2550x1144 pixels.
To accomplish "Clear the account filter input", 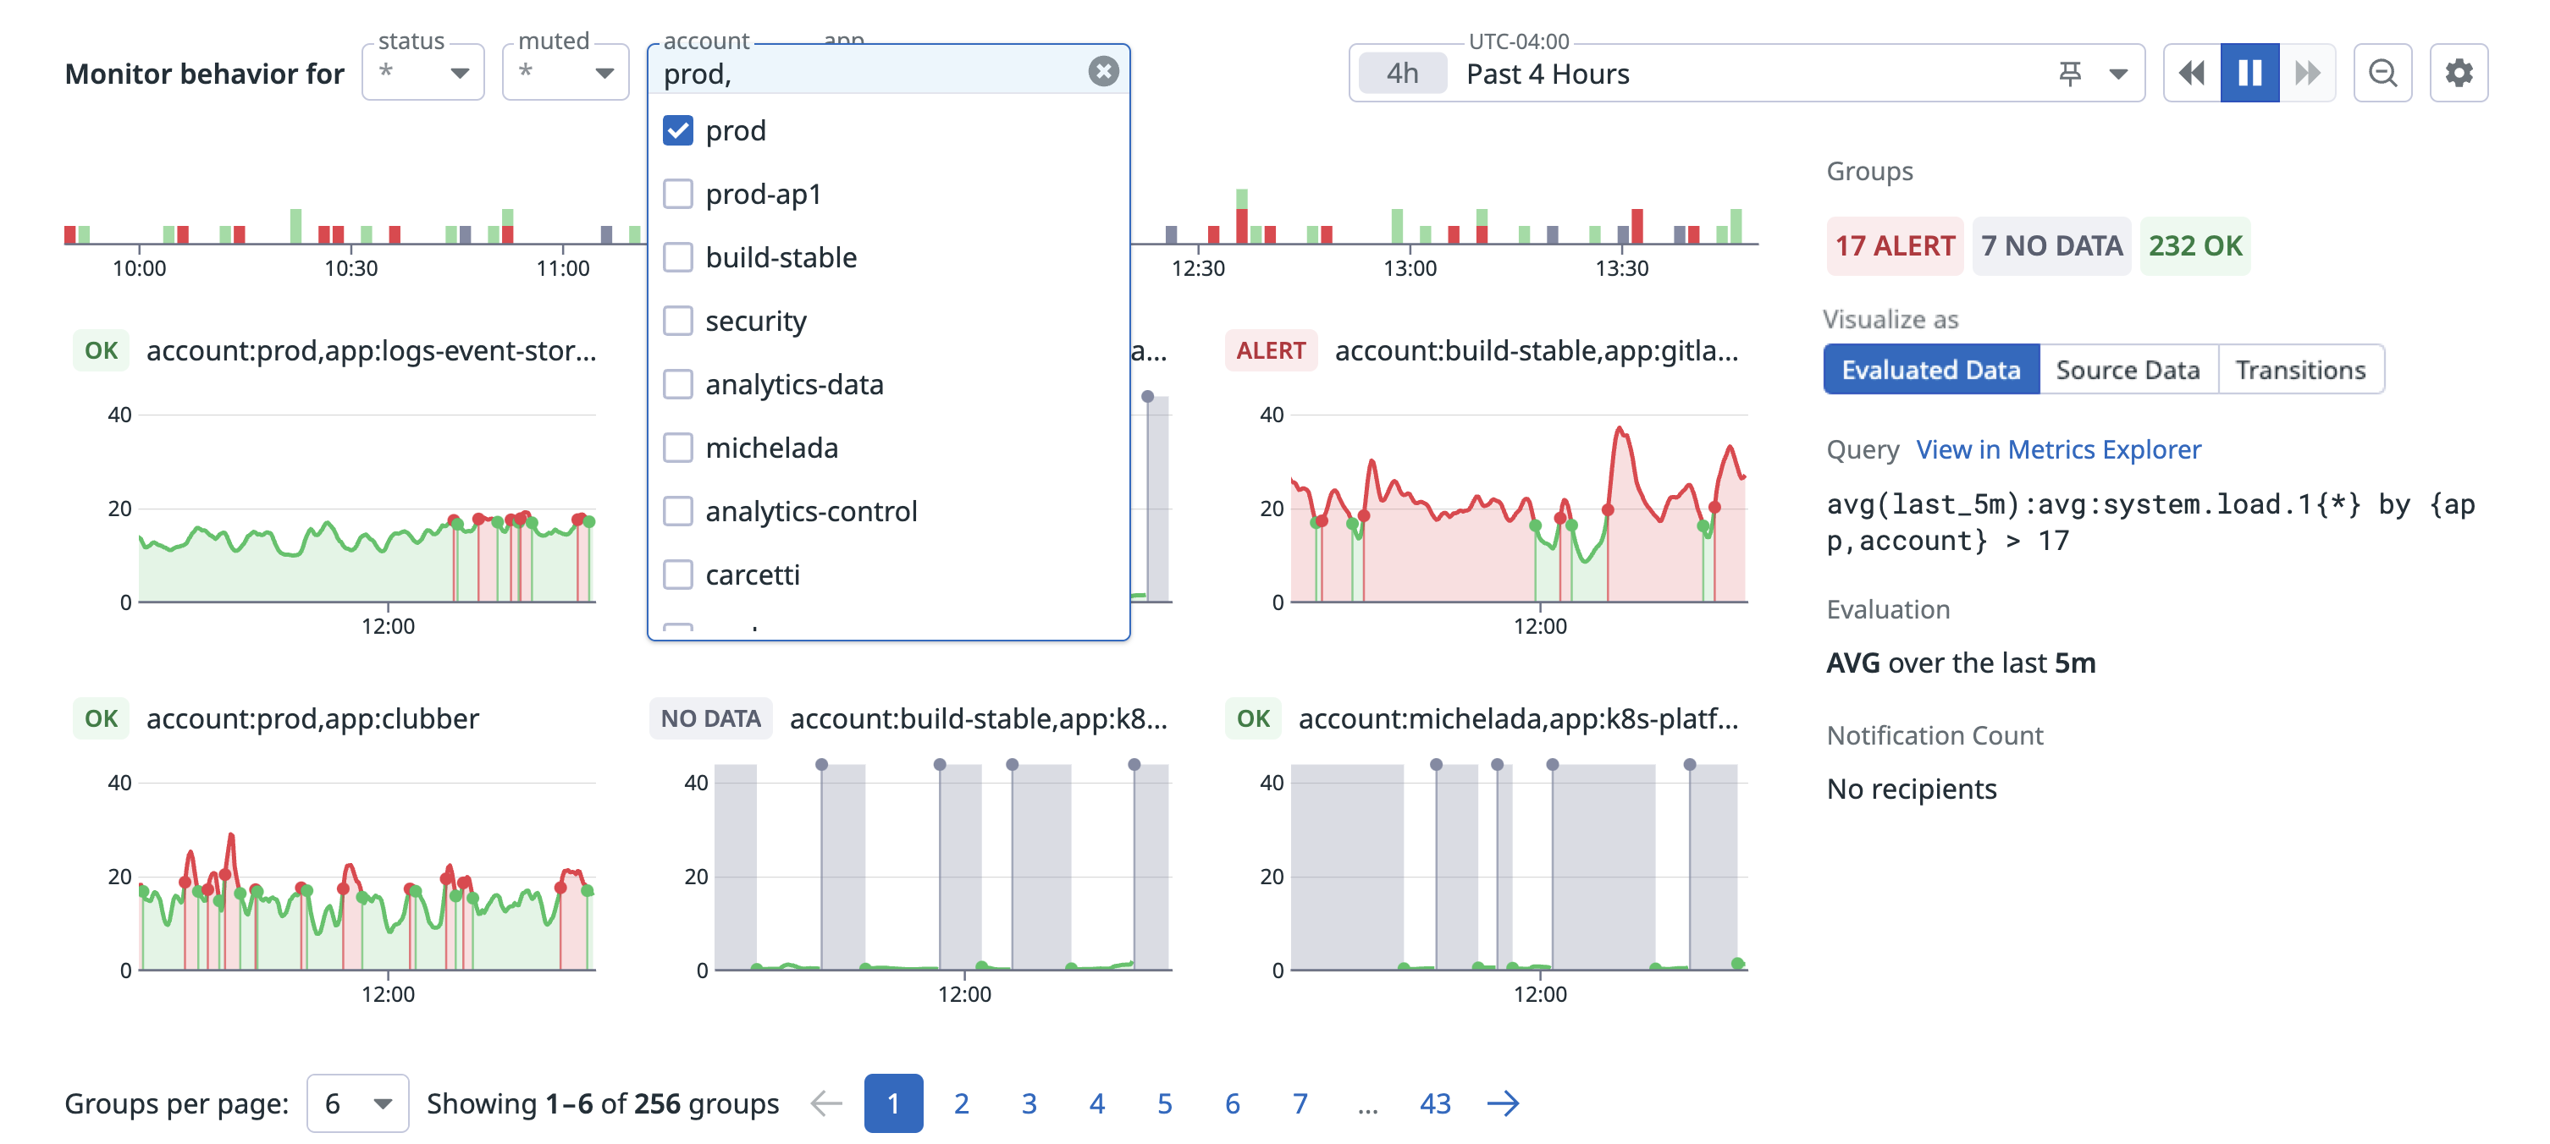I will tap(1103, 71).
